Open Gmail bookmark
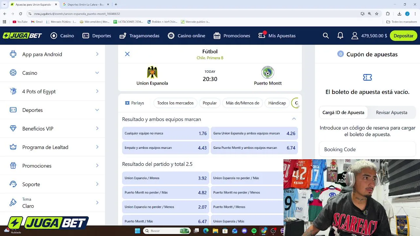Screen dimensions: 420x236 click(x=37, y=22)
